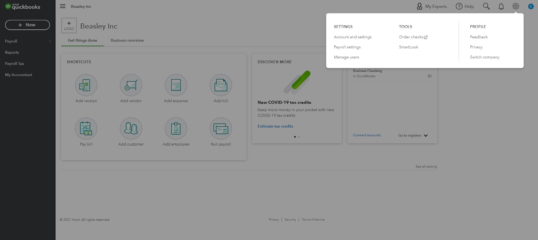View notifications via bell icon
This screenshot has width=538, height=240.
(501, 7)
